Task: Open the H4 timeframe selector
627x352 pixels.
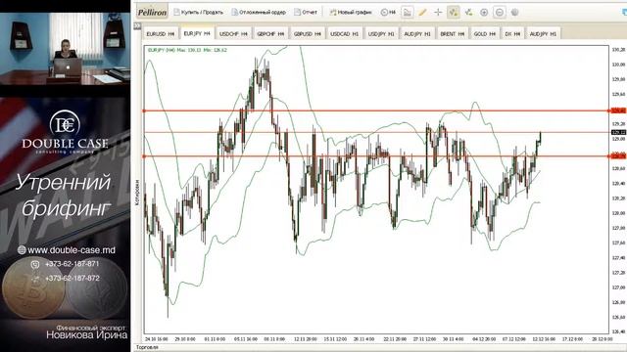Action: 388,13
